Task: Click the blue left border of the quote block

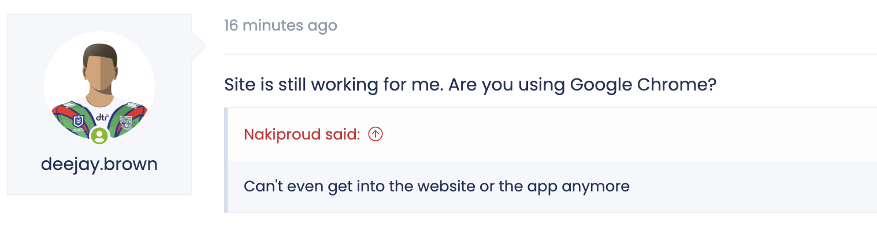Action: pos(226,160)
